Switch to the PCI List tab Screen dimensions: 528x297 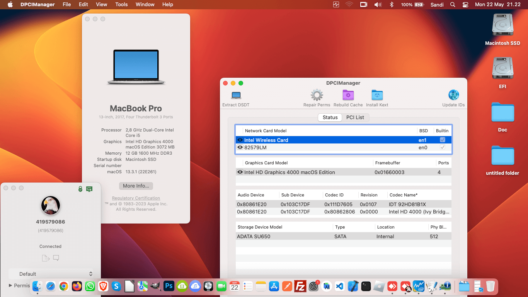355,118
